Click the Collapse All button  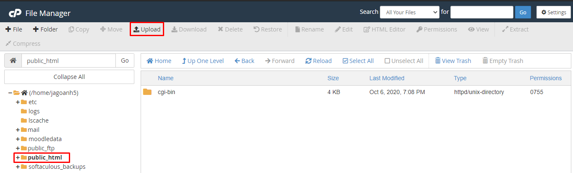click(69, 77)
